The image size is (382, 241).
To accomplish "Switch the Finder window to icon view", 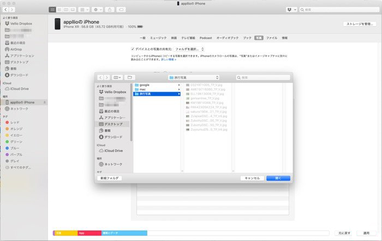I will coord(52,9).
